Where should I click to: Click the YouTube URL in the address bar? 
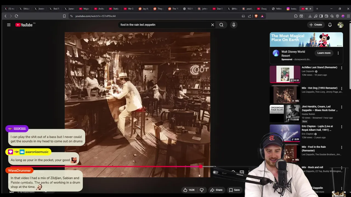95,16
